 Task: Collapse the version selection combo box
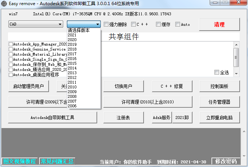[x=84, y=24]
